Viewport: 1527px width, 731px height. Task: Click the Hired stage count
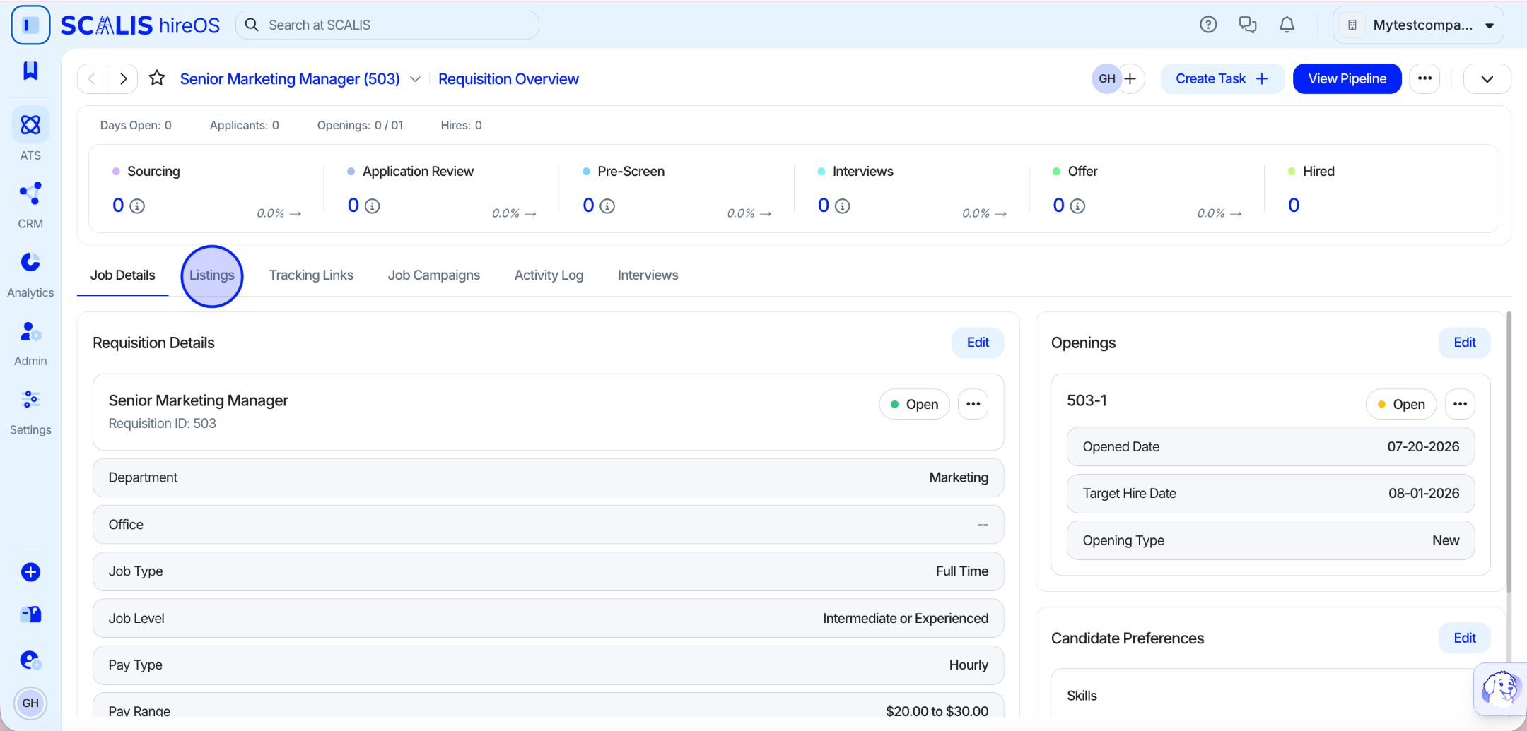1294,206
